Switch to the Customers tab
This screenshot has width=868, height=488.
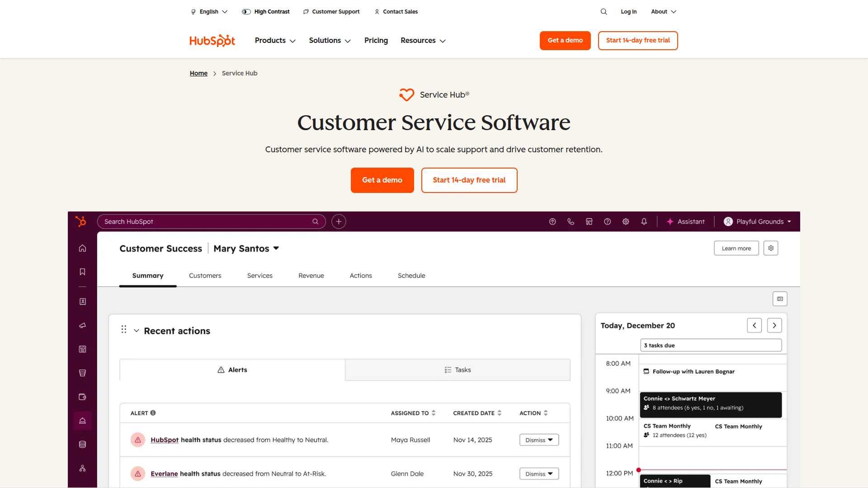(205, 276)
